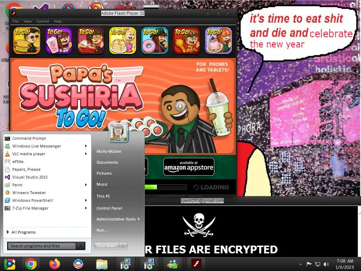Click Search programs and files field

[42, 246]
